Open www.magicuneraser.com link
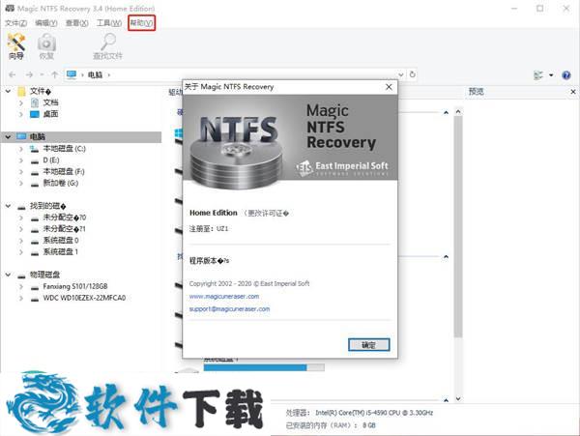580x436 pixels. click(x=224, y=296)
